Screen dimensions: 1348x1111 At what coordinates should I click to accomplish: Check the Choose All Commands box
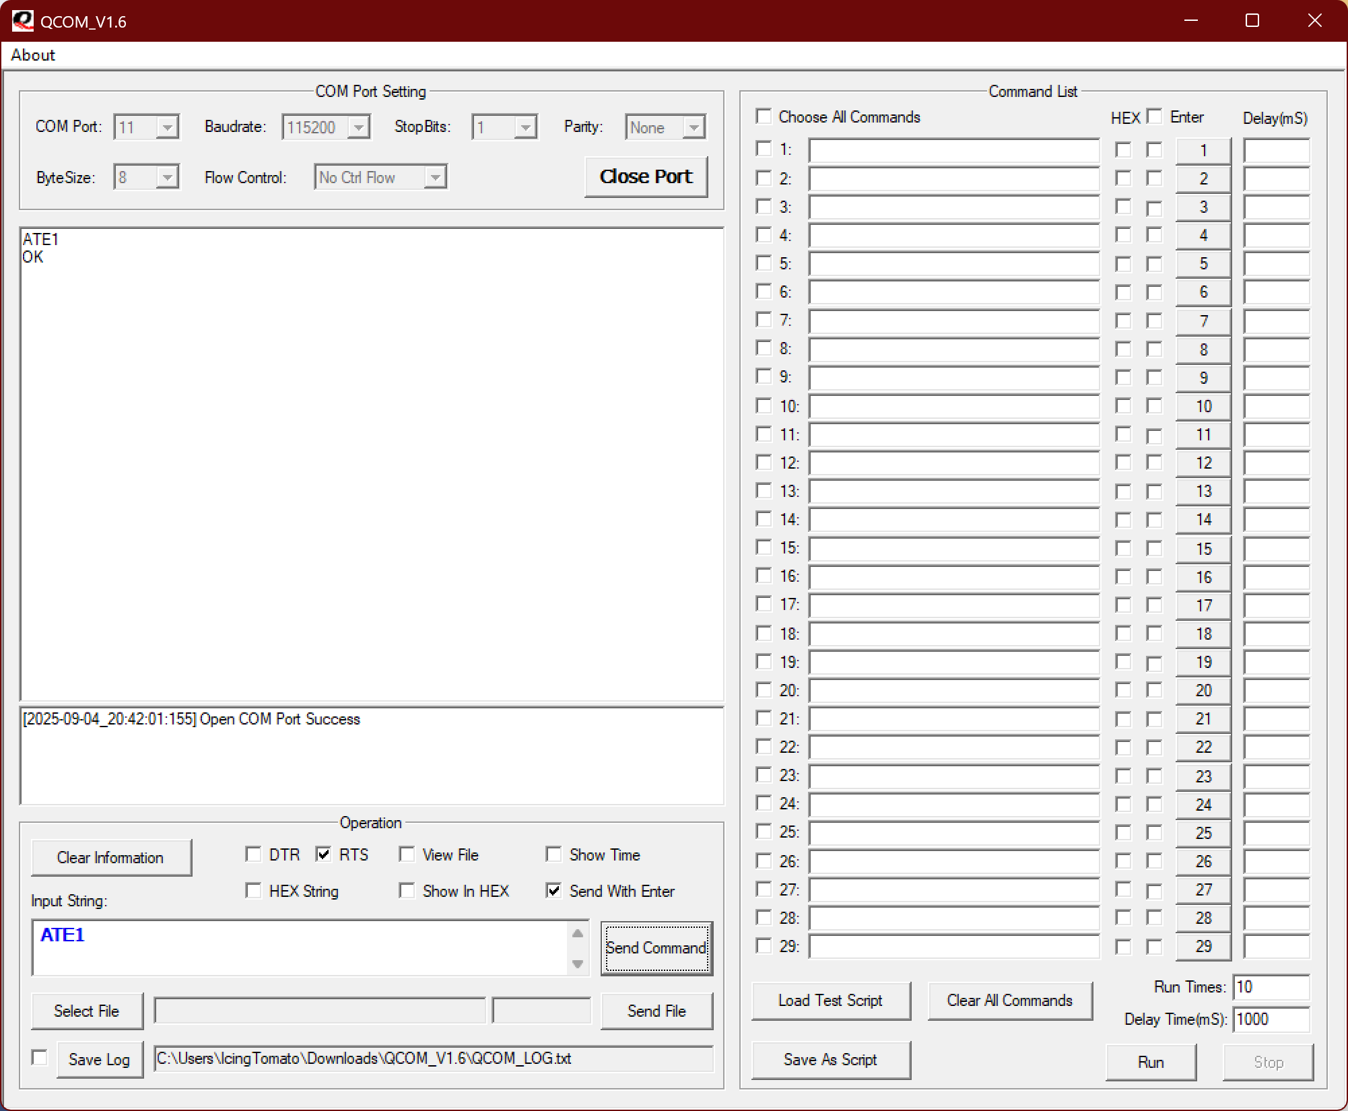coord(764,116)
